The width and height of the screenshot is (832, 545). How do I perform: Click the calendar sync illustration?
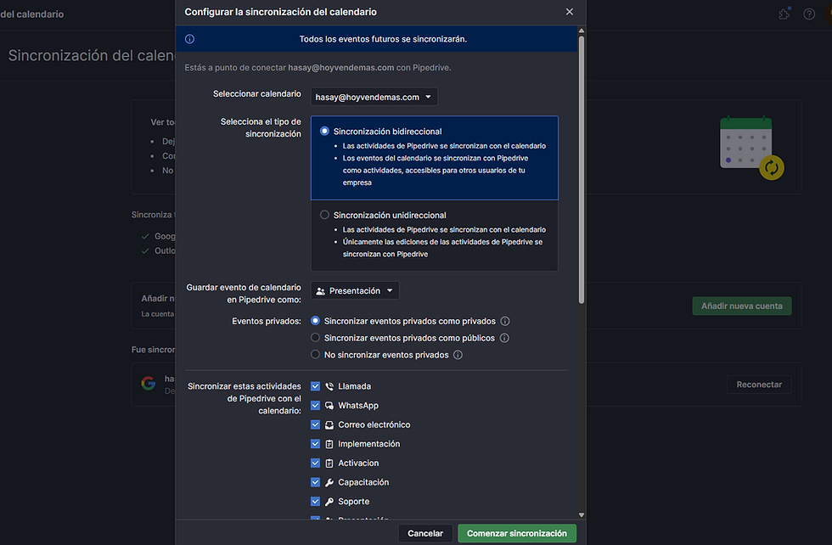[751, 148]
